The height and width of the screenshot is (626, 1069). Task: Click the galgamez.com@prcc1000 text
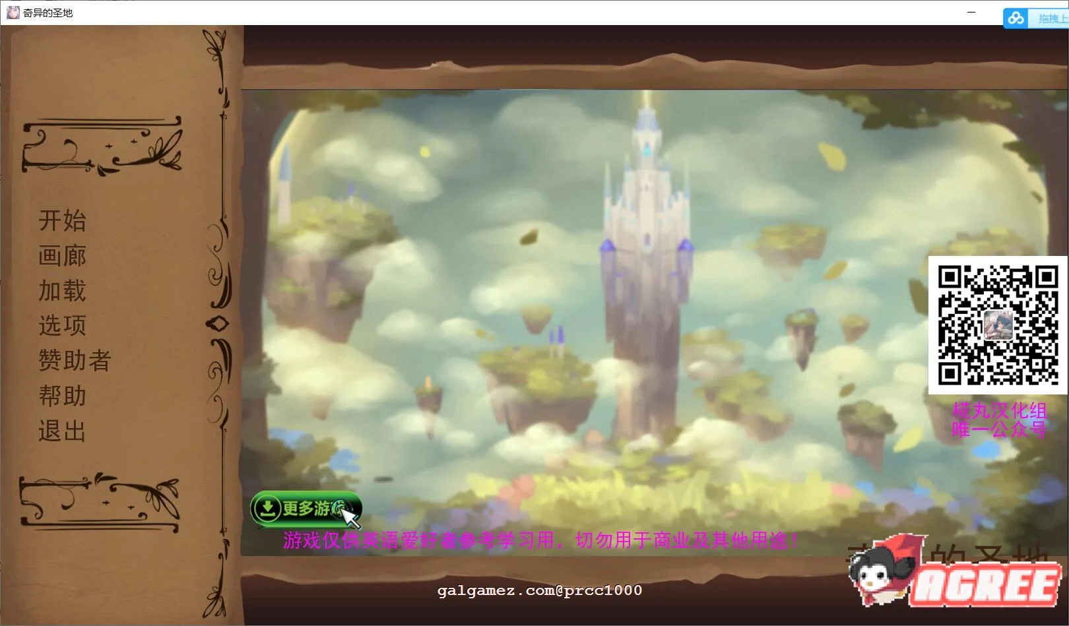coord(540,590)
